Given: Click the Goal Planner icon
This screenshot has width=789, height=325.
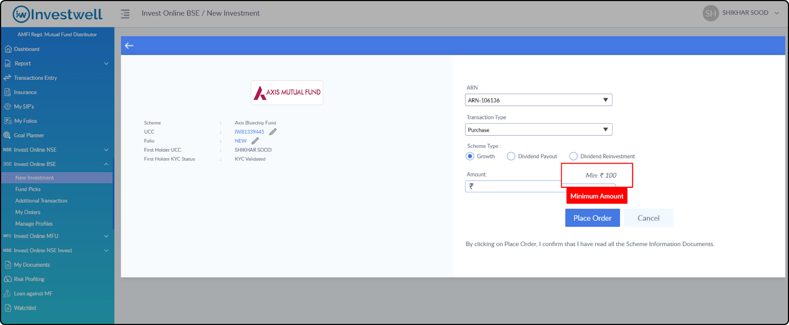Looking at the screenshot, I should click(x=7, y=135).
